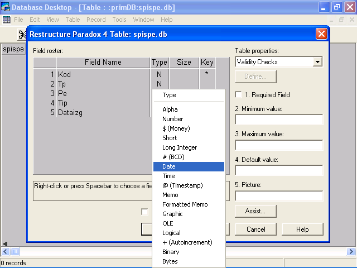Click horizontal scrollbar left arrow
Viewport: 357px width, 268px height.
click(6, 252)
